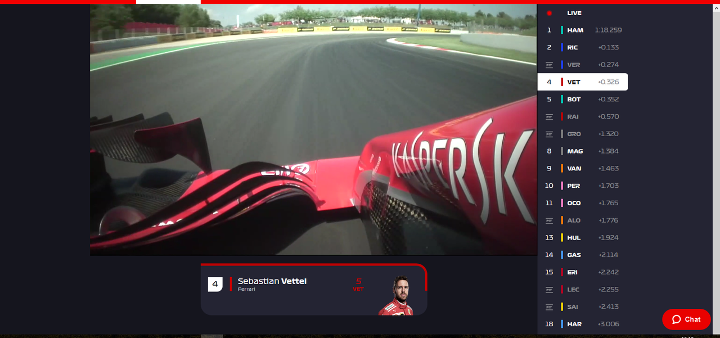Click the PIT icon beside GRO

pyautogui.click(x=550, y=134)
